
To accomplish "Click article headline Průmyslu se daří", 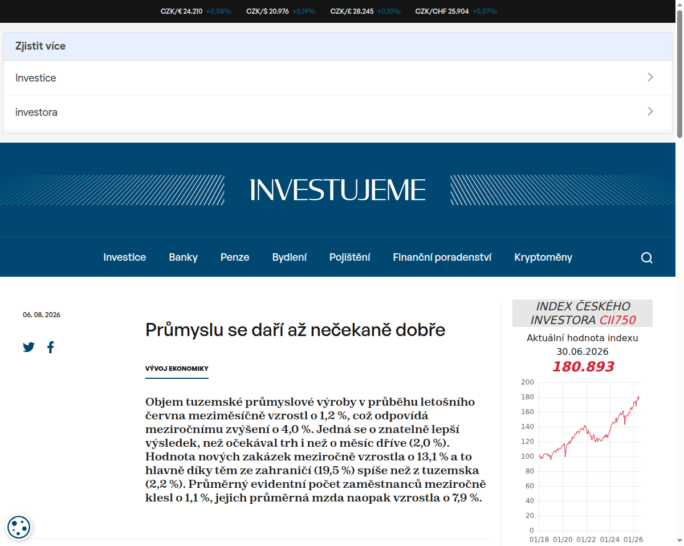I will [295, 330].
